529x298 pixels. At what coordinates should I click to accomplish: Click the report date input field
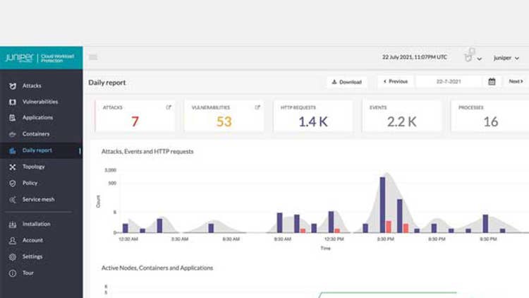[x=449, y=82]
